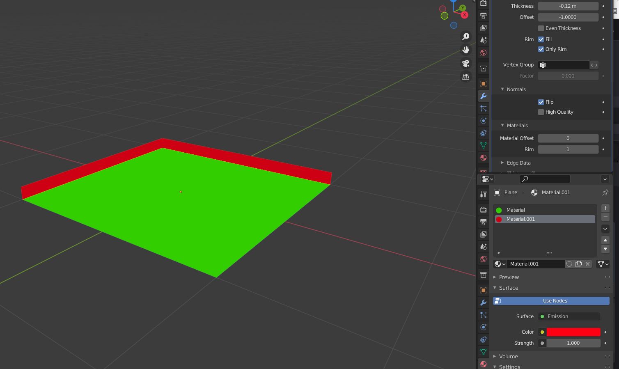Select the green Material slot
The image size is (619, 369).
pos(545,210)
